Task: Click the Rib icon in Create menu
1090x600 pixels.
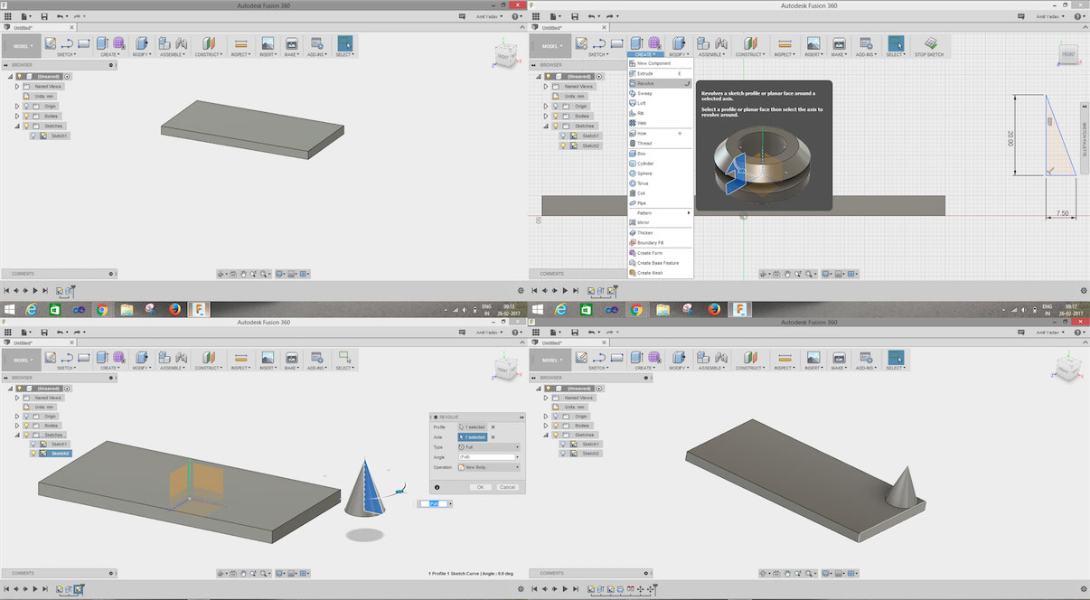Action: coord(631,113)
